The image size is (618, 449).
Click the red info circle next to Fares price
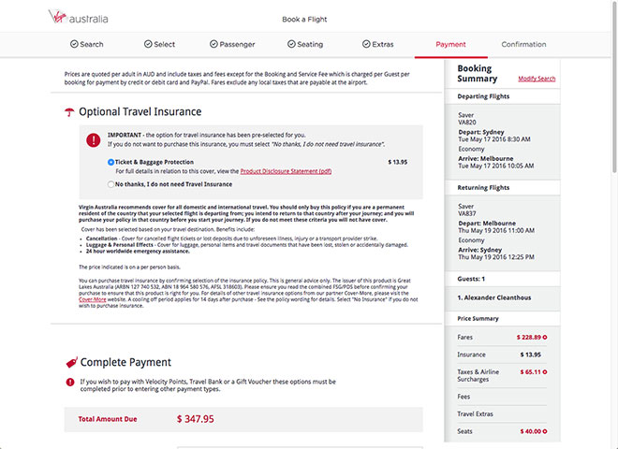coord(545,338)
